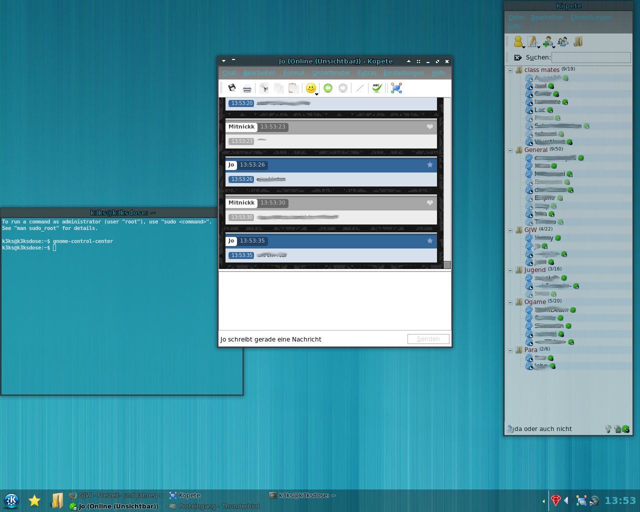Open Einstellungen menu in Kopete contact list
Screen dimensions: 640x512
590,17
